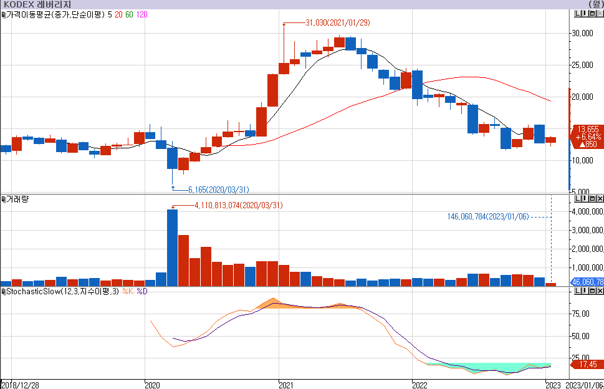Screen dimensions: 604x389
Task: Close the 거래량 volume panel
Action: click(x=600, y=199)
